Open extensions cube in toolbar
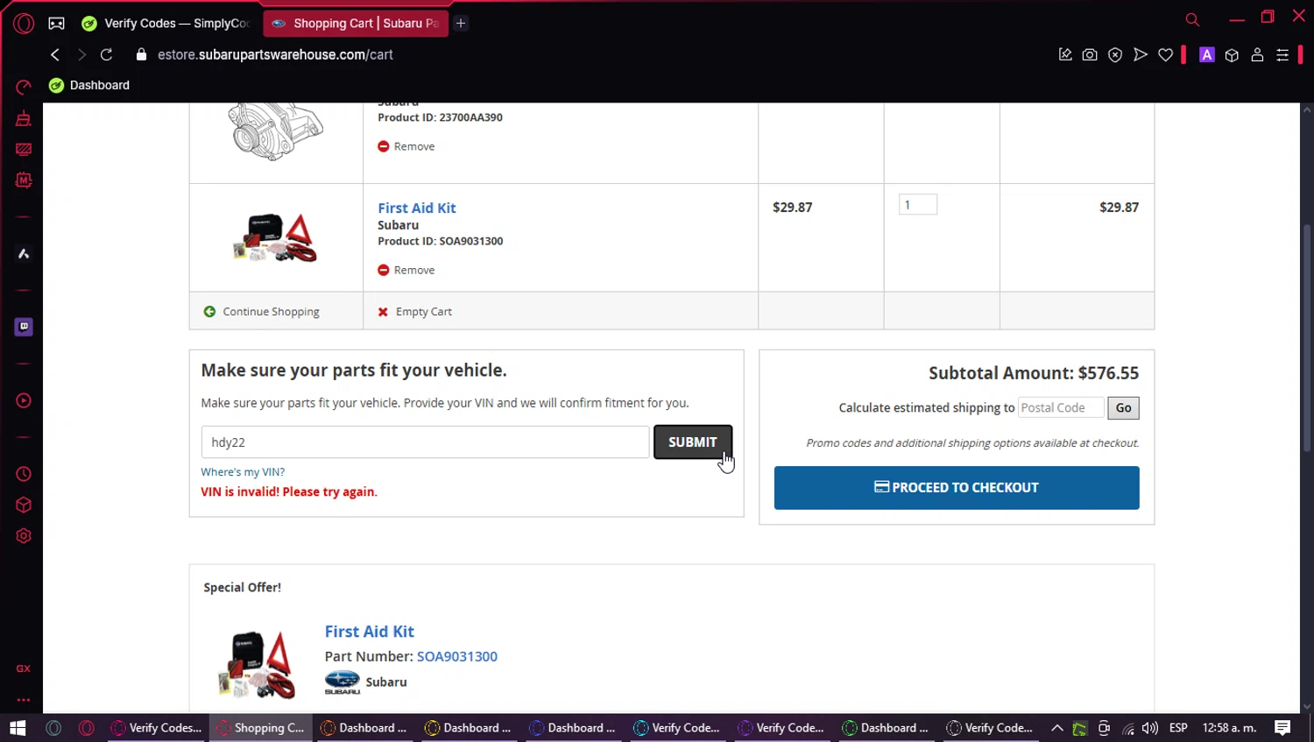The height and width of the screenshot is (742, 1314). [1232, 54]
